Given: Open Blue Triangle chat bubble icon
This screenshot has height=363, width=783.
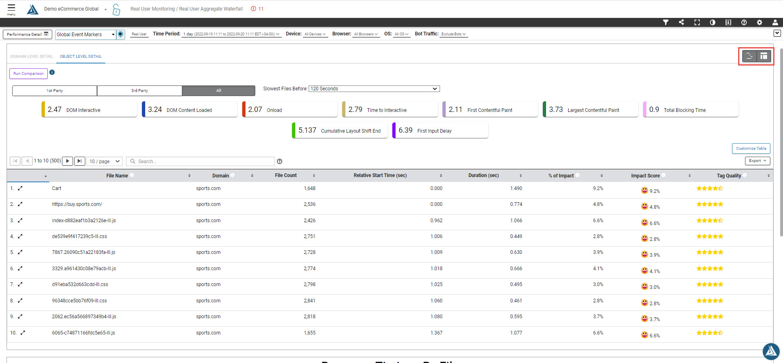Looking at the screenshot, I should click(771, 352).
